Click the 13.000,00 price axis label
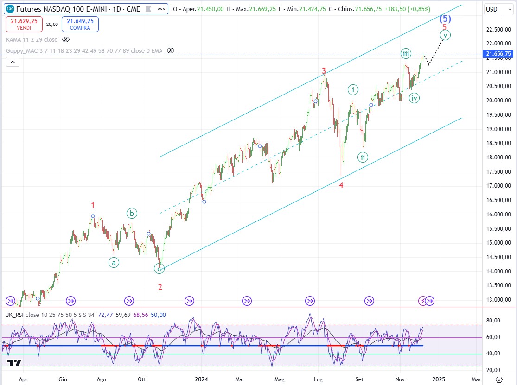Viewport: 517px width, 385px height. (498, 300)
